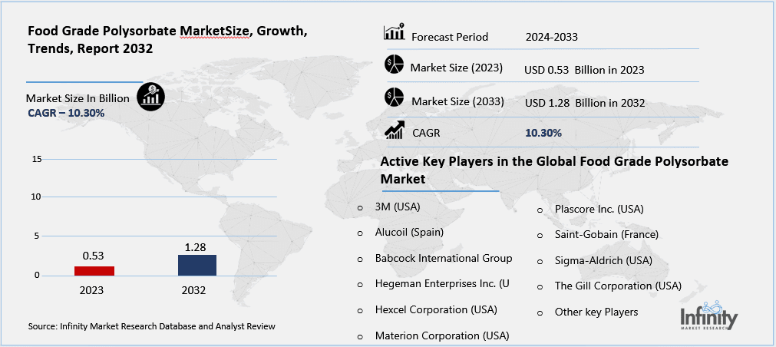Click the '2023' axis label
The width and height of the screenshot is (776, 347).
point(91,290)
